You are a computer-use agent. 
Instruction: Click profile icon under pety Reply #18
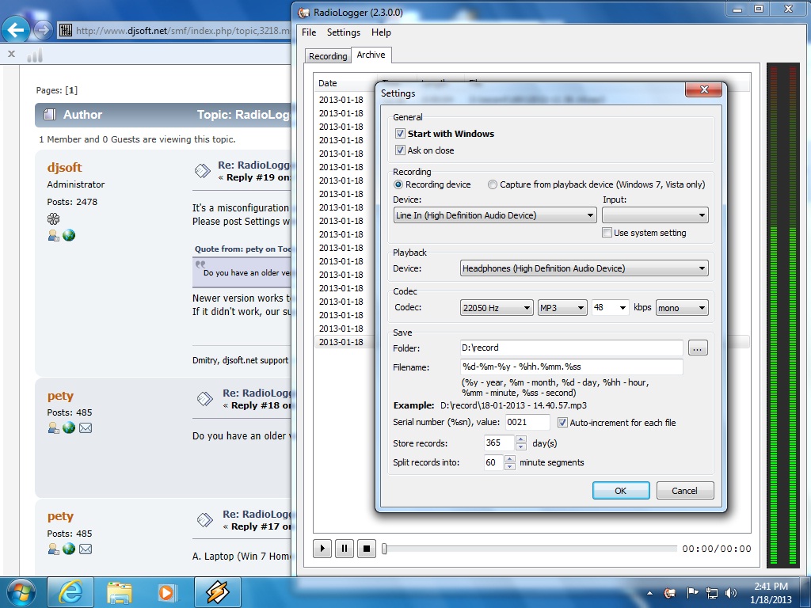coord(53,428)
